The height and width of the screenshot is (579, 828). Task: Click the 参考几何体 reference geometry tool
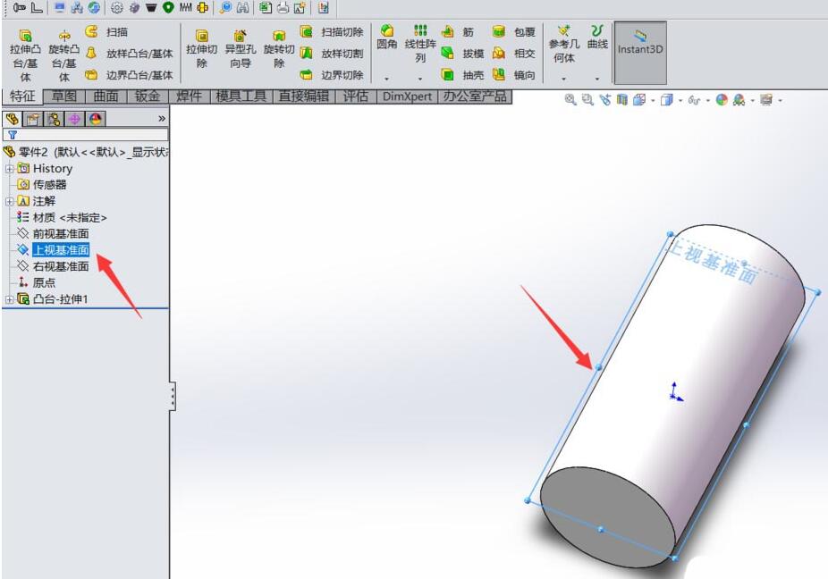point(564,43)
